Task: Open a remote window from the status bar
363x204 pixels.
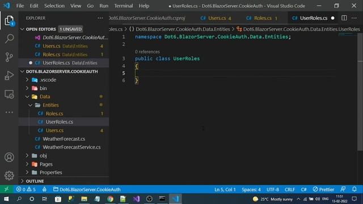Action: point(6,189)
